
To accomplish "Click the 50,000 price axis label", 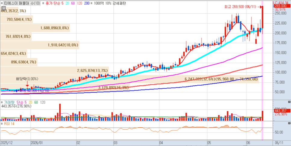I will click(281, 92).
